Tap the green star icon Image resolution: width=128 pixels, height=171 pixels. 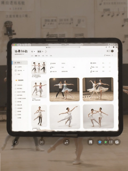pyautogui.click(x=106, y=142)
